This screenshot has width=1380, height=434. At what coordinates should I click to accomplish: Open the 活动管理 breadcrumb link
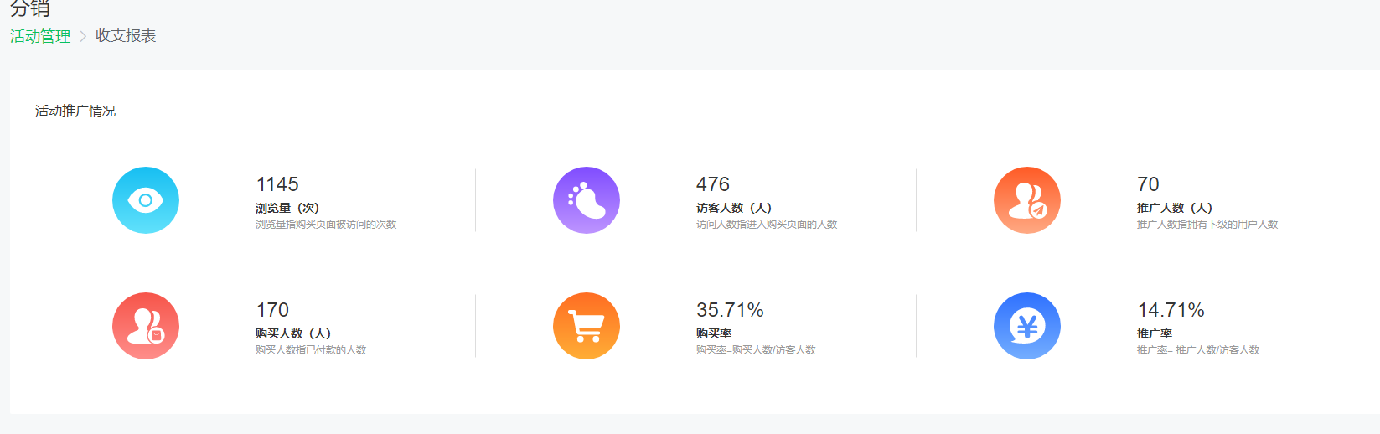40,36
